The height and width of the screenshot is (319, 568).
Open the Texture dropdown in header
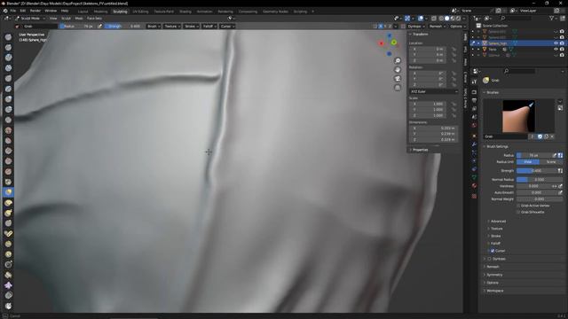172,26
